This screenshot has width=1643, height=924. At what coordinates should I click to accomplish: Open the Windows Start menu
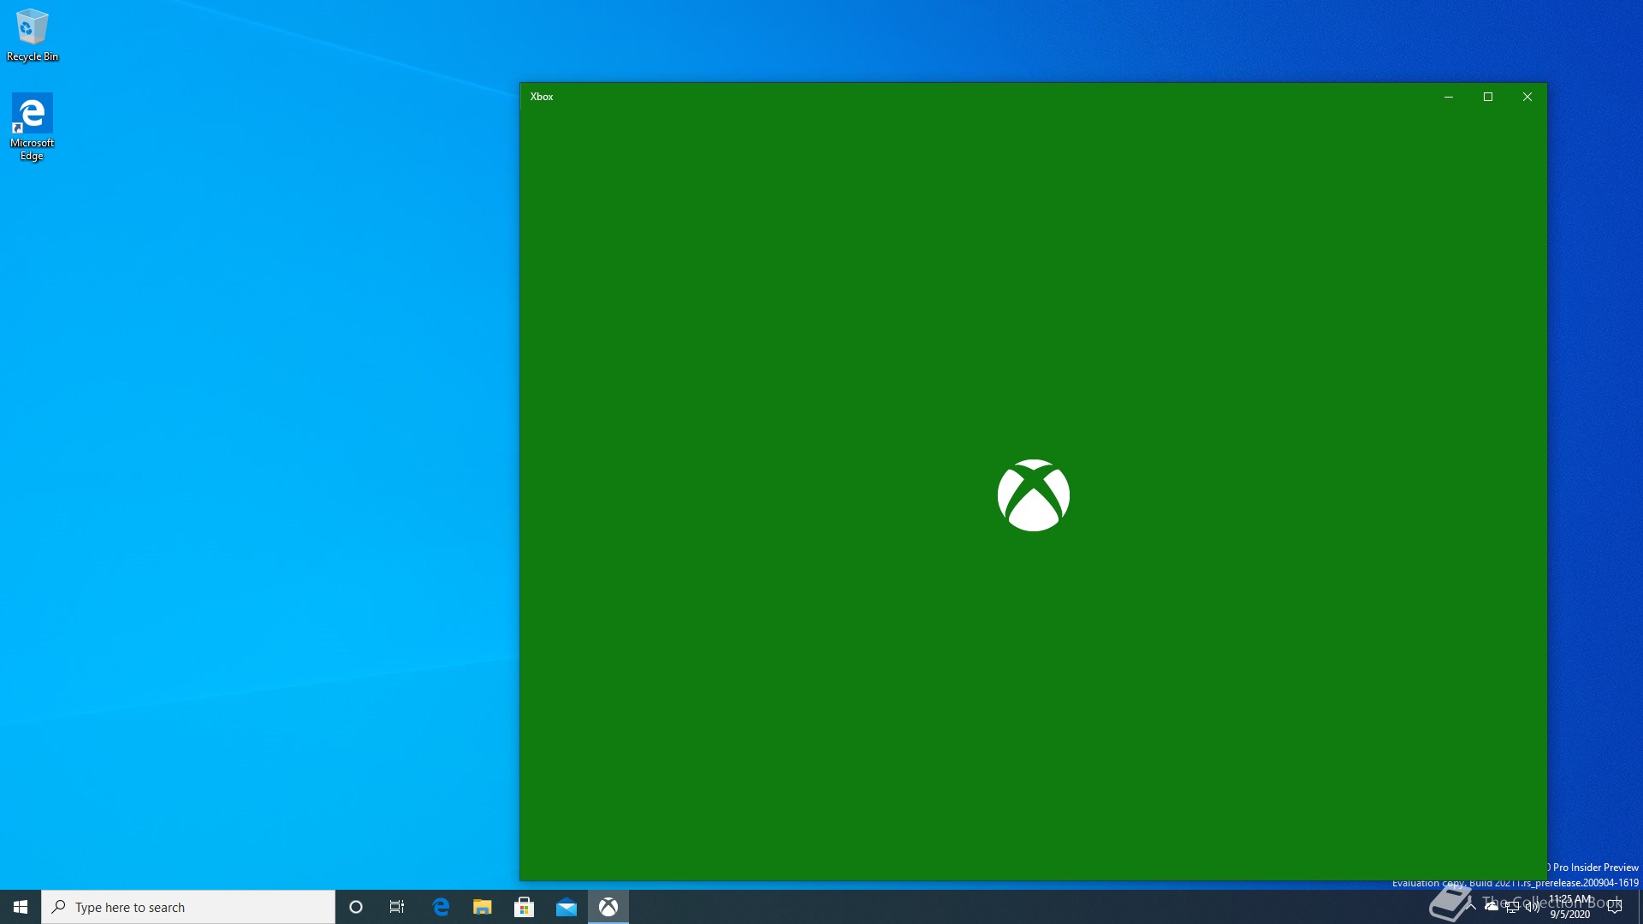coord(21,907)
